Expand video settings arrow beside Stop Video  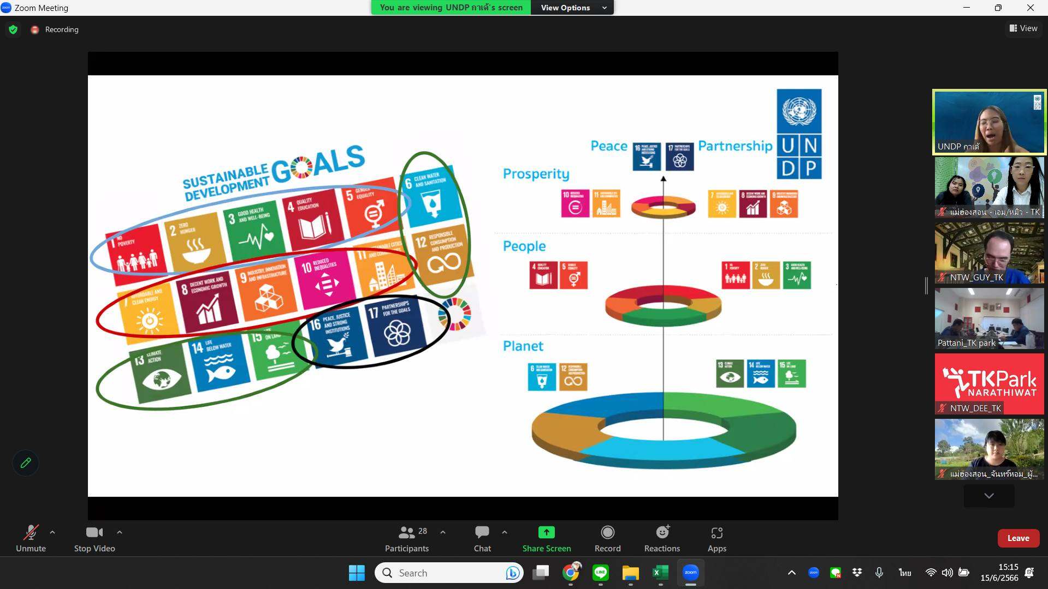[x=120, y=532]
